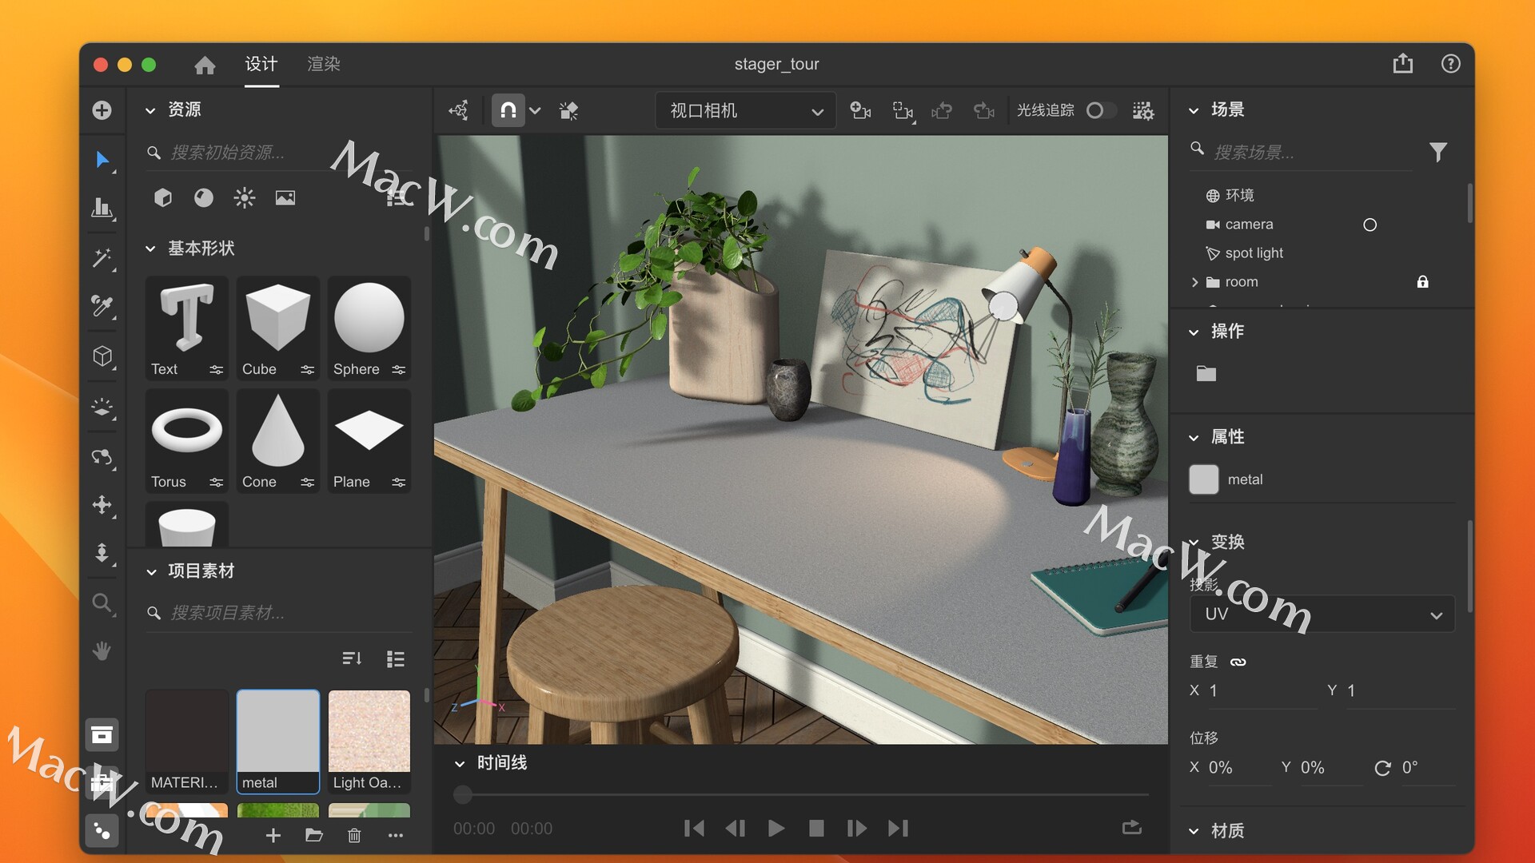Click the search initial resources field
The height and width of the screenshot is (863, 1535).
tap(280, 152)
